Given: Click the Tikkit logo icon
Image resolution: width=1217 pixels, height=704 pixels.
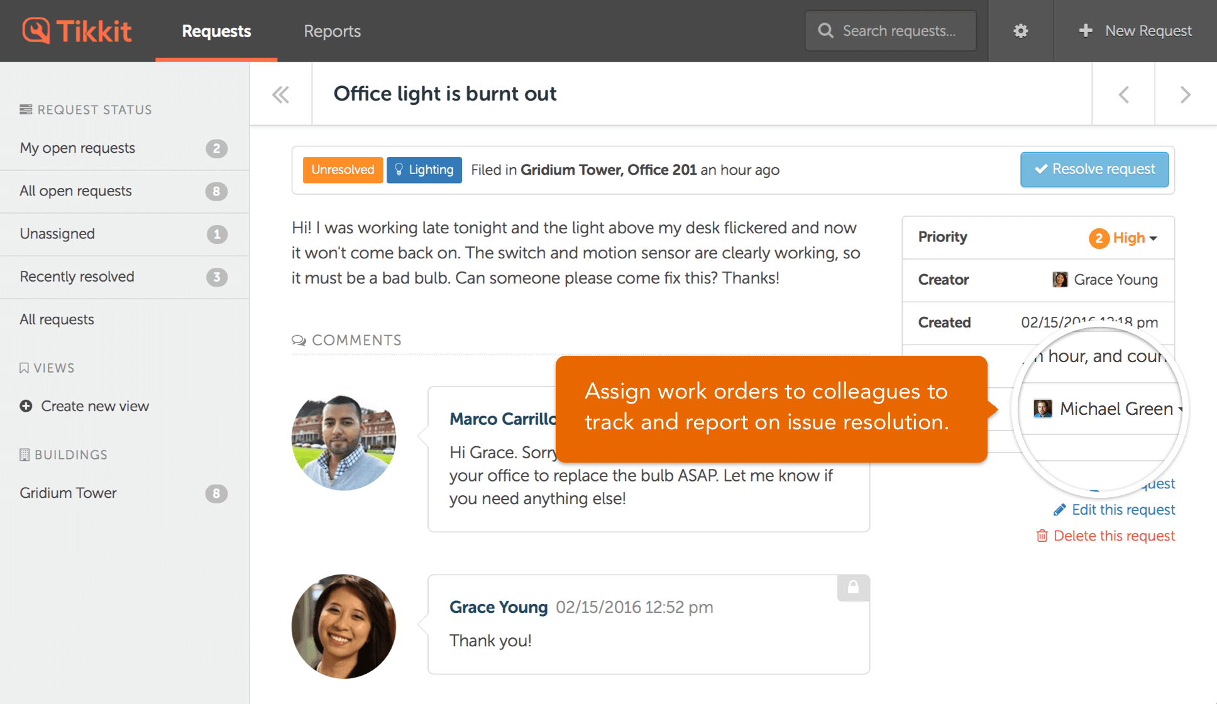Looking at the screenshot, I should tap(36, 30).
